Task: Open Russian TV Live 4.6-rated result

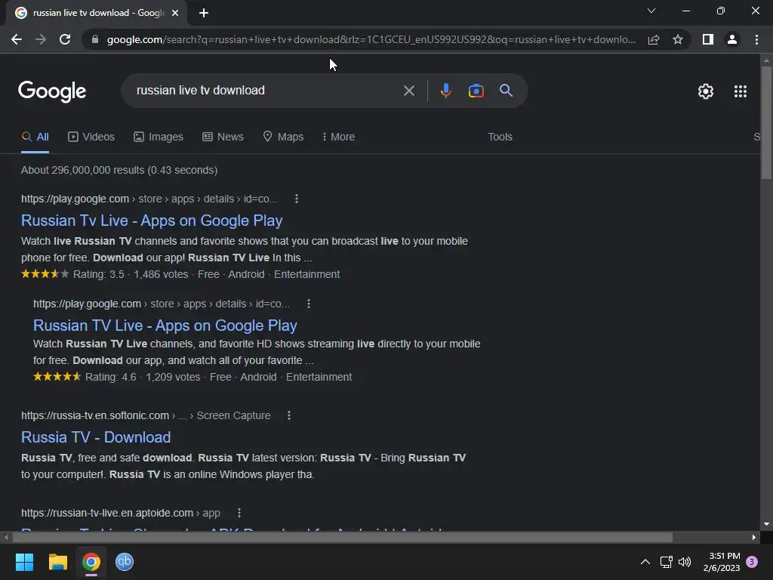Action: tap(165, 325)
